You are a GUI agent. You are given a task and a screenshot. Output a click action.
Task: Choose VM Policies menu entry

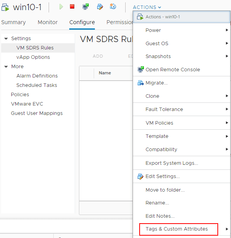click(x=182, y=123)
